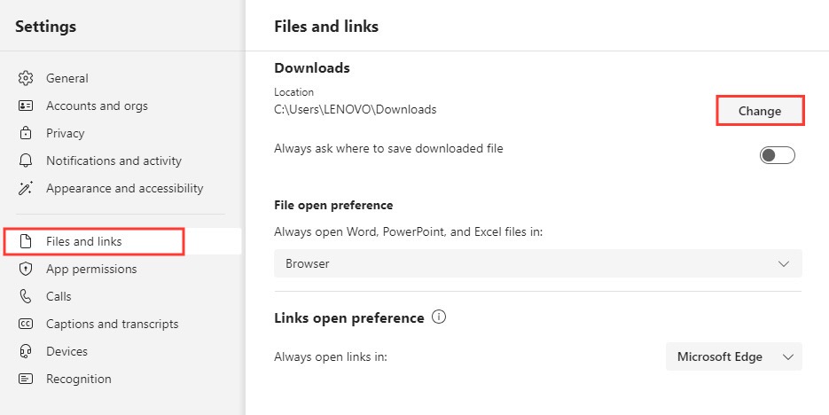Image resolution: width=829 pixels, height=415 pixels.
Task: Click the Captions CC icon
Action: point(26,324)
